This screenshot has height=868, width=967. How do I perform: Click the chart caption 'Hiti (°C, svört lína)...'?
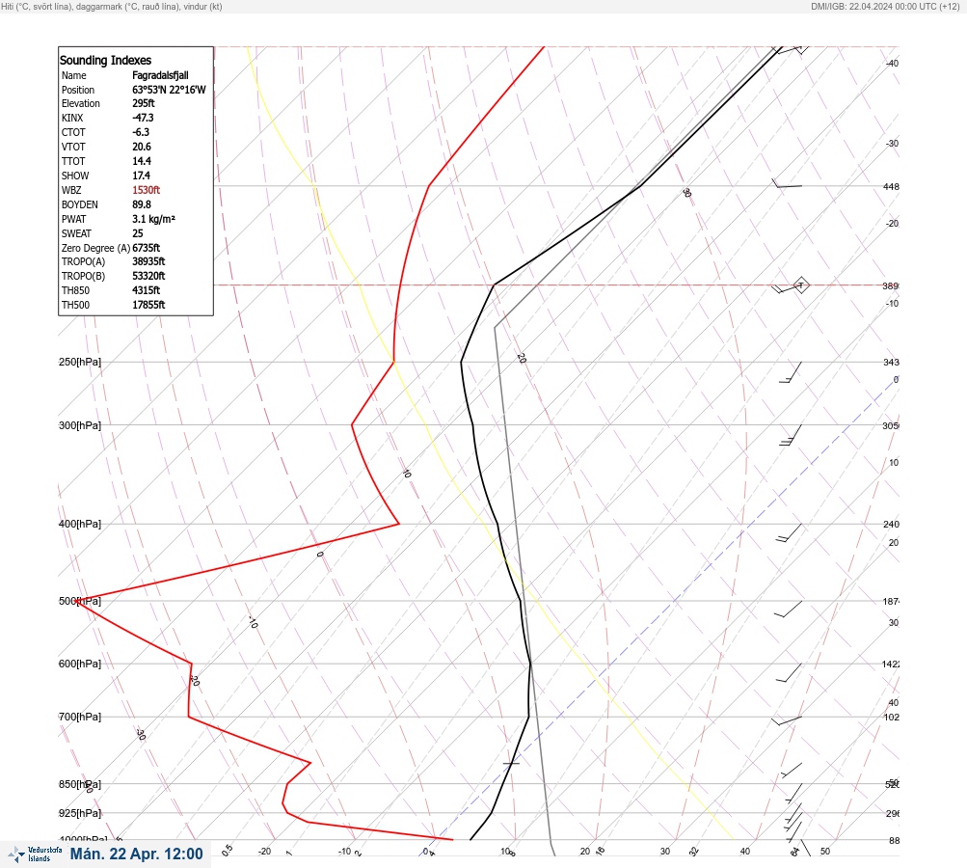coord(112,7)
